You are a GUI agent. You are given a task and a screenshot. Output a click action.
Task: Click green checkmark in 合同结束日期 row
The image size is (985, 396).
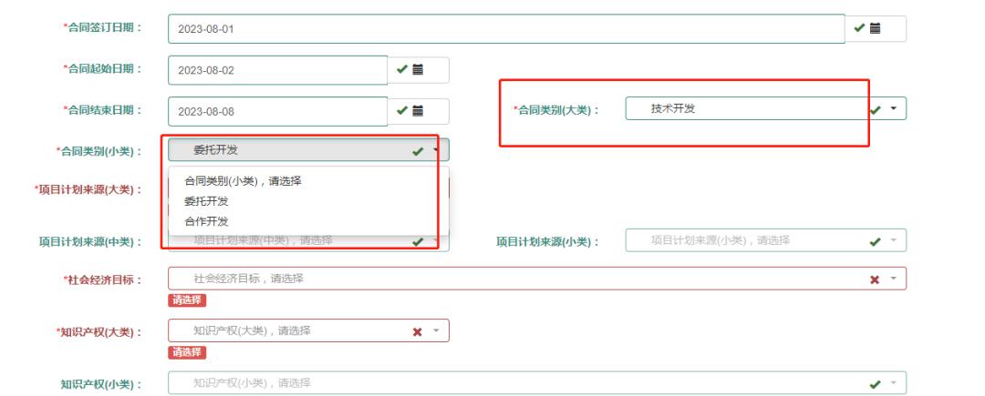[x=402, y=110]
